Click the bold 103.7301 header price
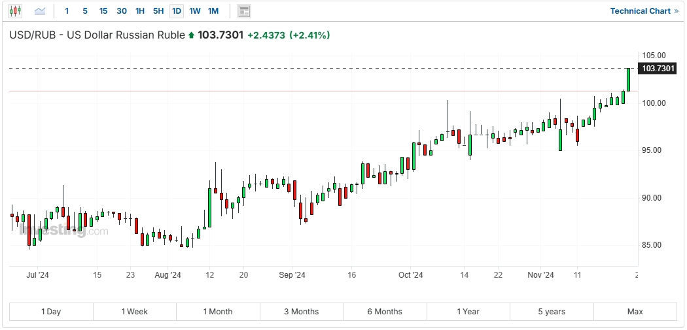 220,35
